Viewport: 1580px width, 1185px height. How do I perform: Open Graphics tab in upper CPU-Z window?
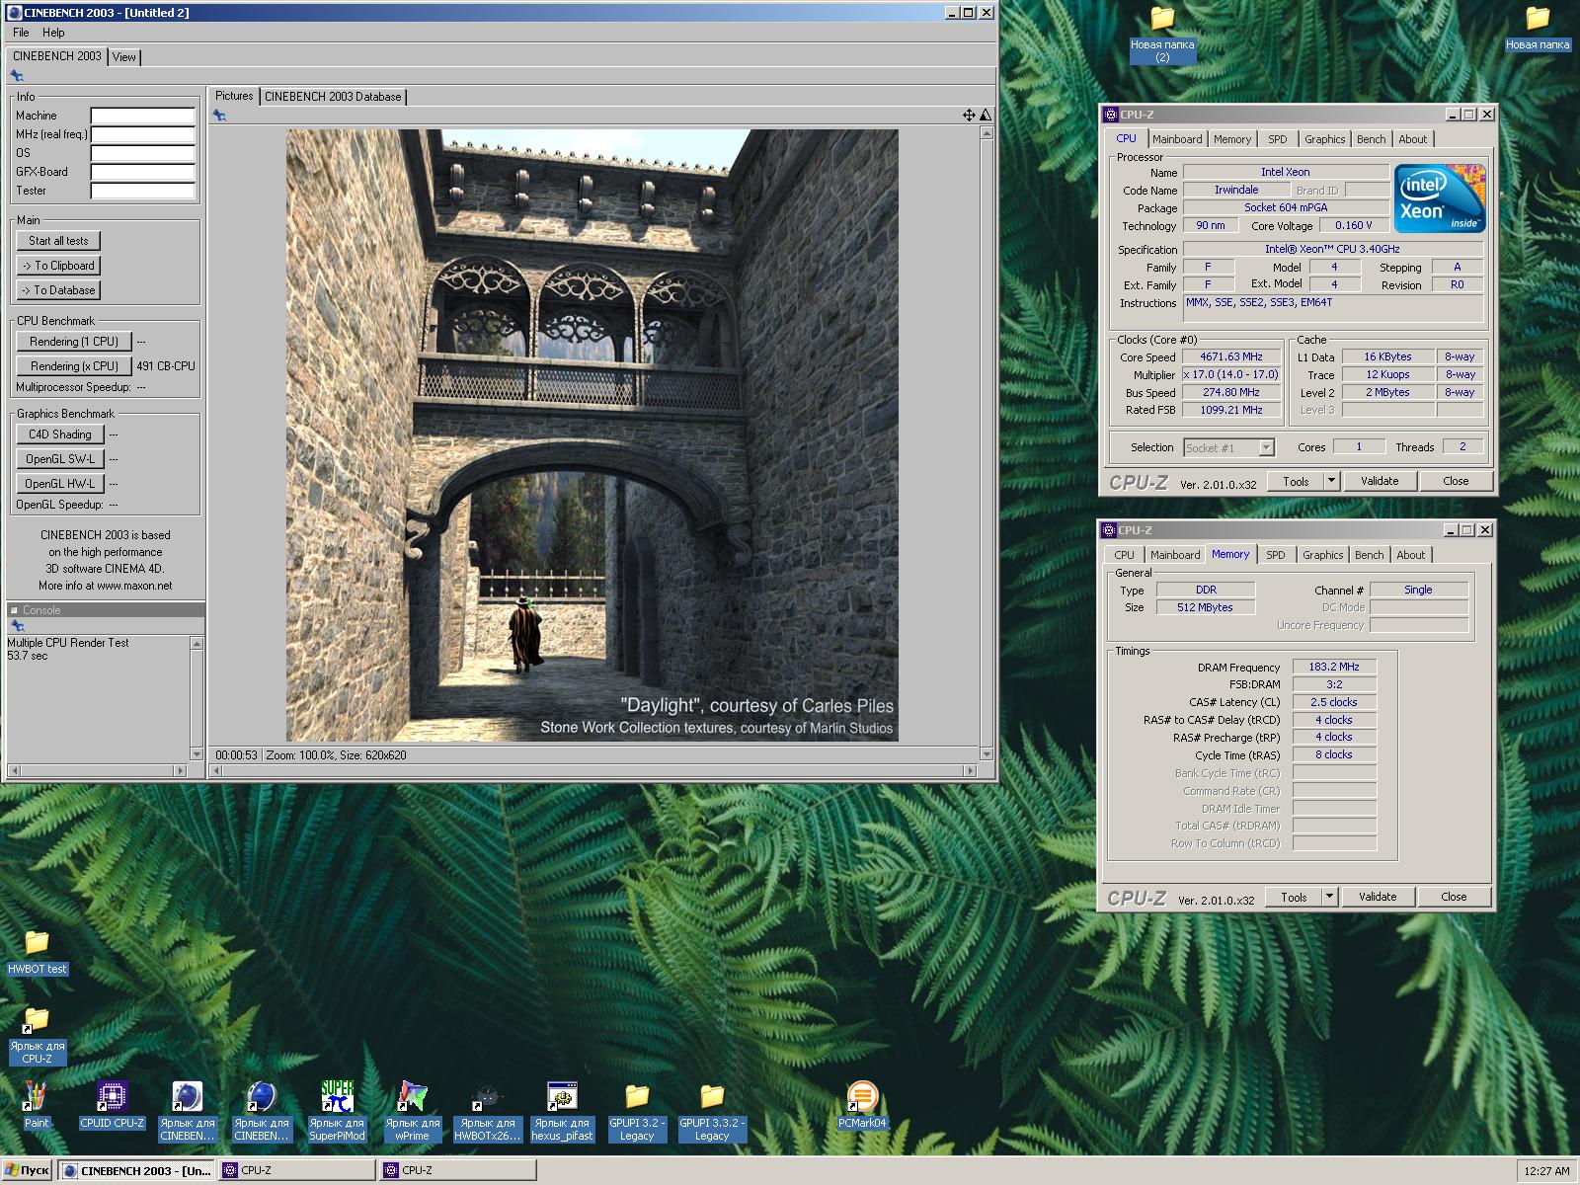tap(1324, 139)
